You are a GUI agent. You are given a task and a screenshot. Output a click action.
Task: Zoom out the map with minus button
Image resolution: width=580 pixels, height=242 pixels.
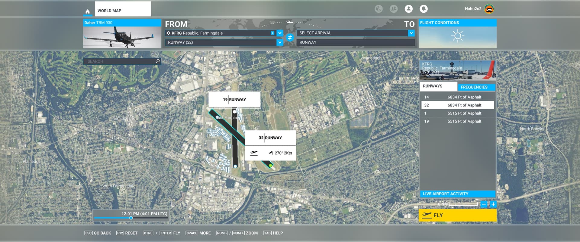coord(484,204)
